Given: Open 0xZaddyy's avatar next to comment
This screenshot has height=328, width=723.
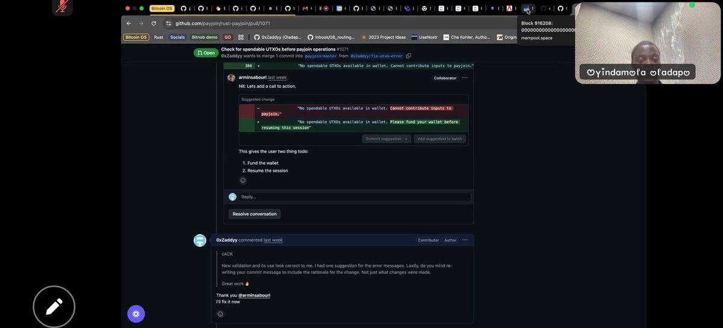Looking at the screenshot, I should tap(199, 240).
